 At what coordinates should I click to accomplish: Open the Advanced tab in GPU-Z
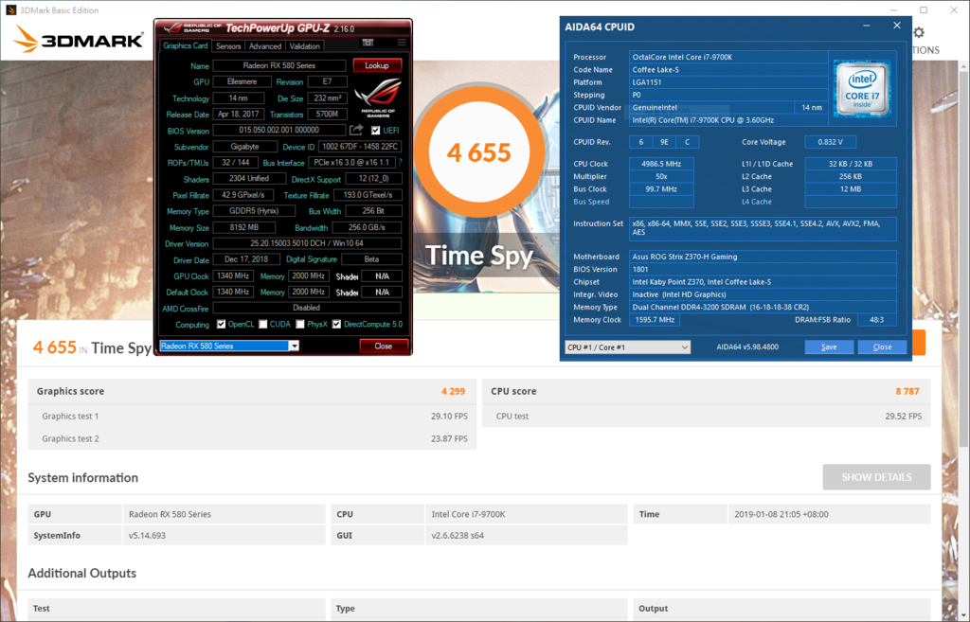pos(265,46)
